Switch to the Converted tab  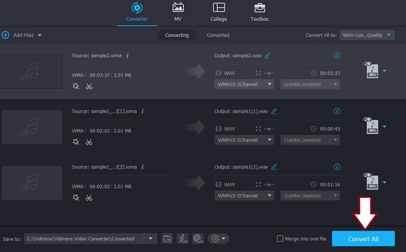point(218,35)
